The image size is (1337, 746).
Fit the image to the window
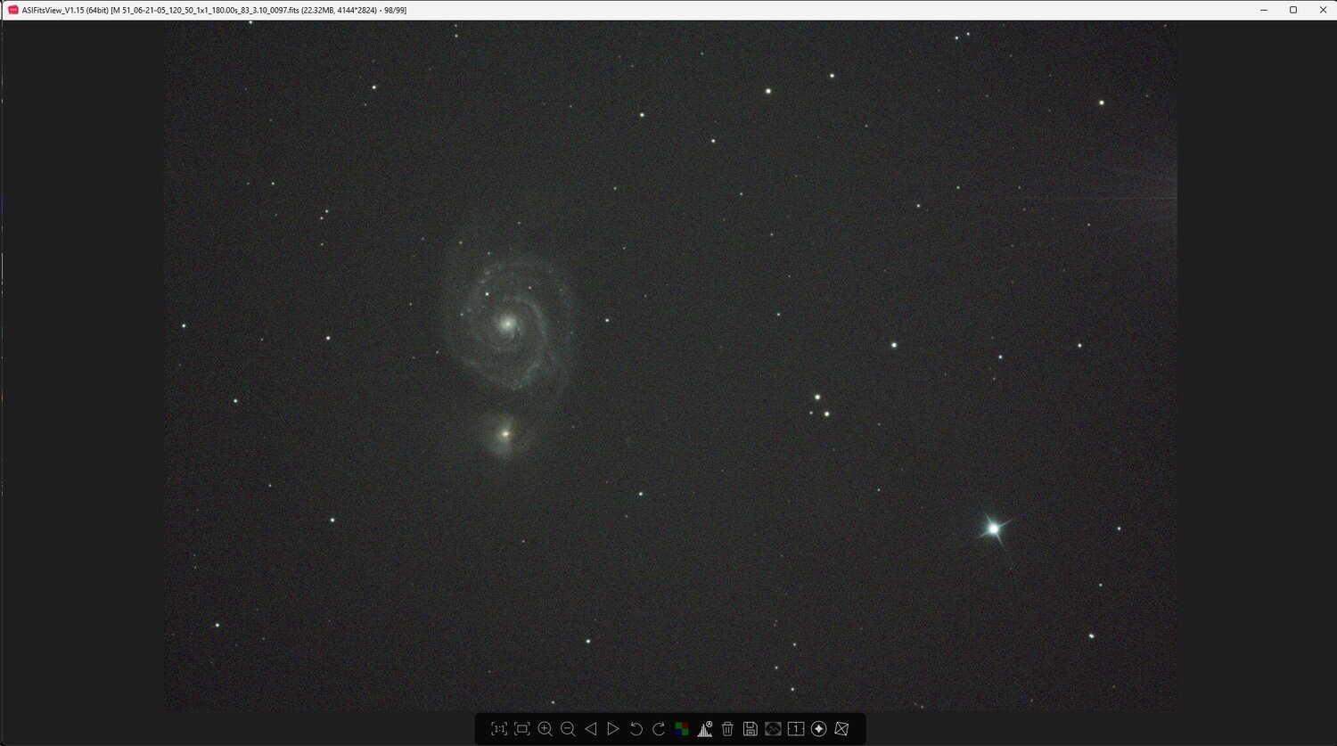[x=522, y=729]
